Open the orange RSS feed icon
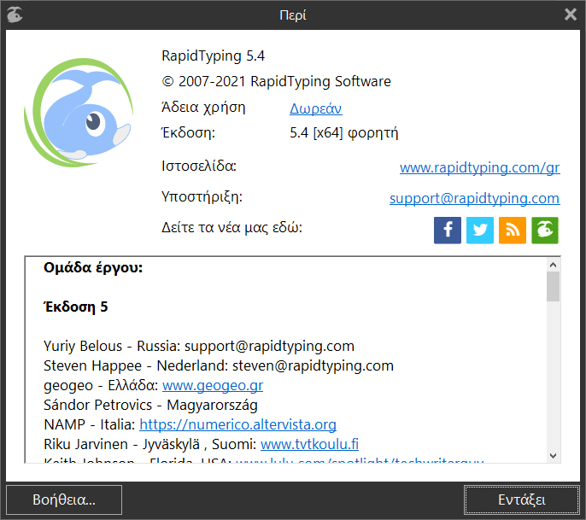Image resolution: width=586 pixels, height=520 pixels. 513,231
